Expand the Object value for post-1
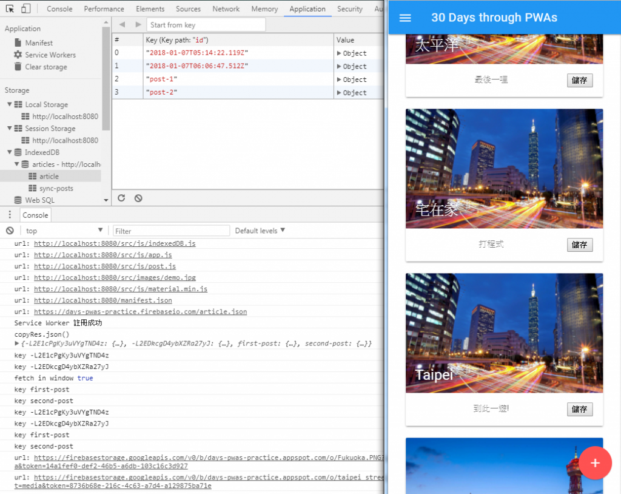The image size is (621, 494). [x=339, y=80]
